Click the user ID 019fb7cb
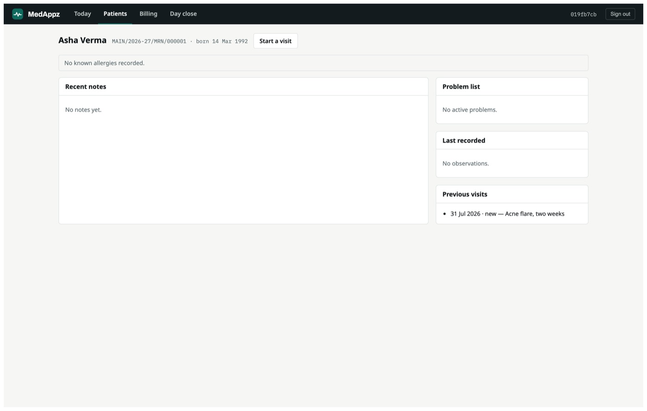Viewport: 647px width, 411px height. (583, 14)
